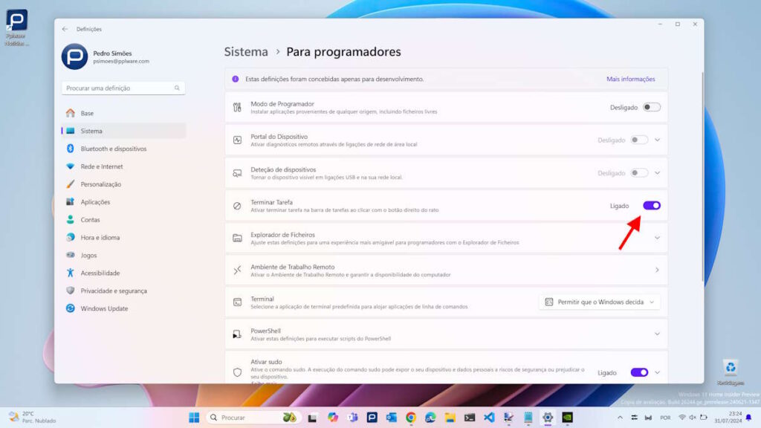This screenshot has height=428, width=761.
Task: Open Google Chrome from the taskbar
Action: pos(411,418)
